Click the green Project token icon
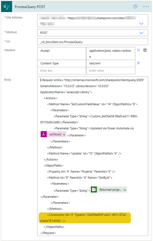This screenshot has width=153, height=241. click(x=94, y=190)
